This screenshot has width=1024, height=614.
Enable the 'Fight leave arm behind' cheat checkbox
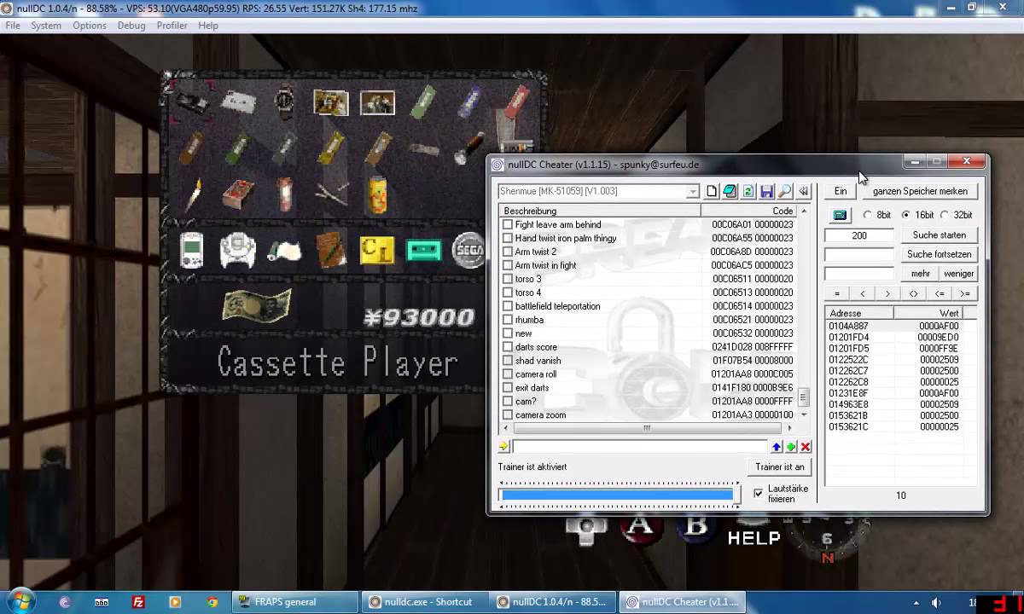click(x=508, y=224)
